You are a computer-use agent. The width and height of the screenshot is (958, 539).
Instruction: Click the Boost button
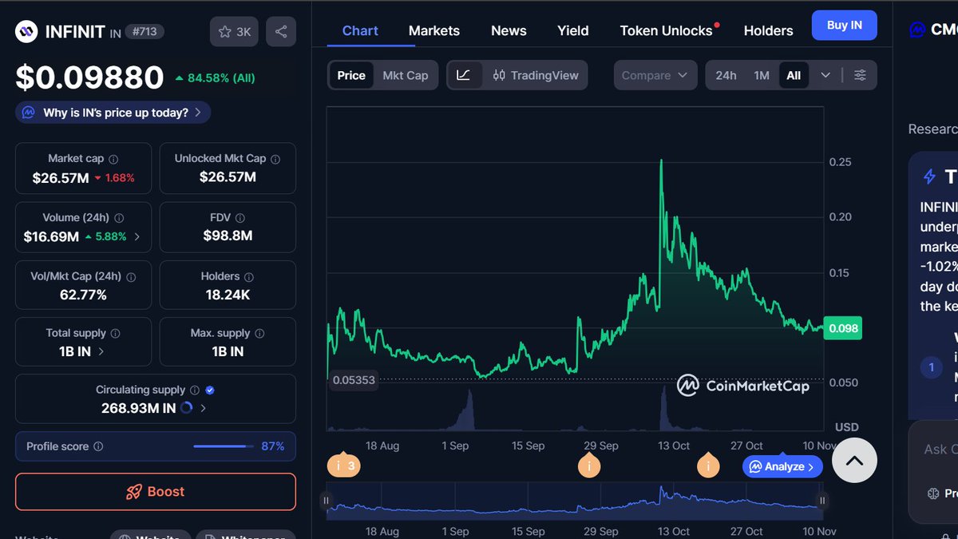tap(156, 492)
